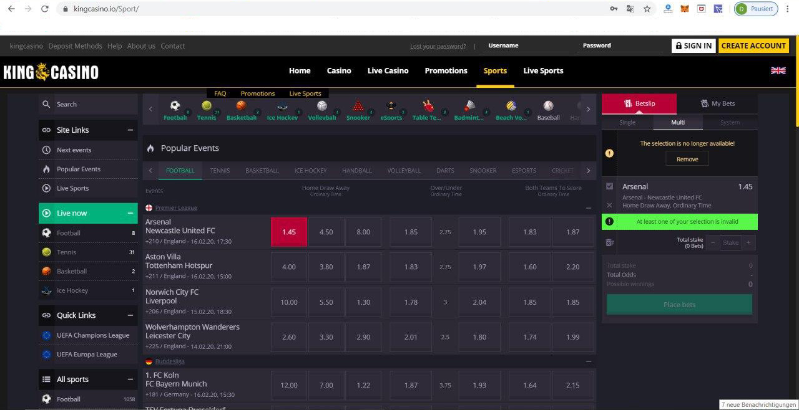Collapse the Premier League group
Image resolution: width=799 pixels, height=410 pixels.
point(589,208)
